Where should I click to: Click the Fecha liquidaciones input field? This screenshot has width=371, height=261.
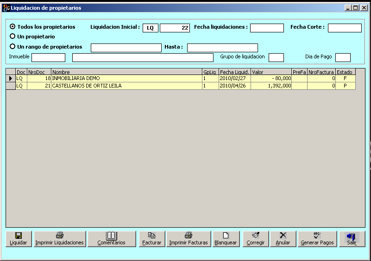tap(267, 28)
